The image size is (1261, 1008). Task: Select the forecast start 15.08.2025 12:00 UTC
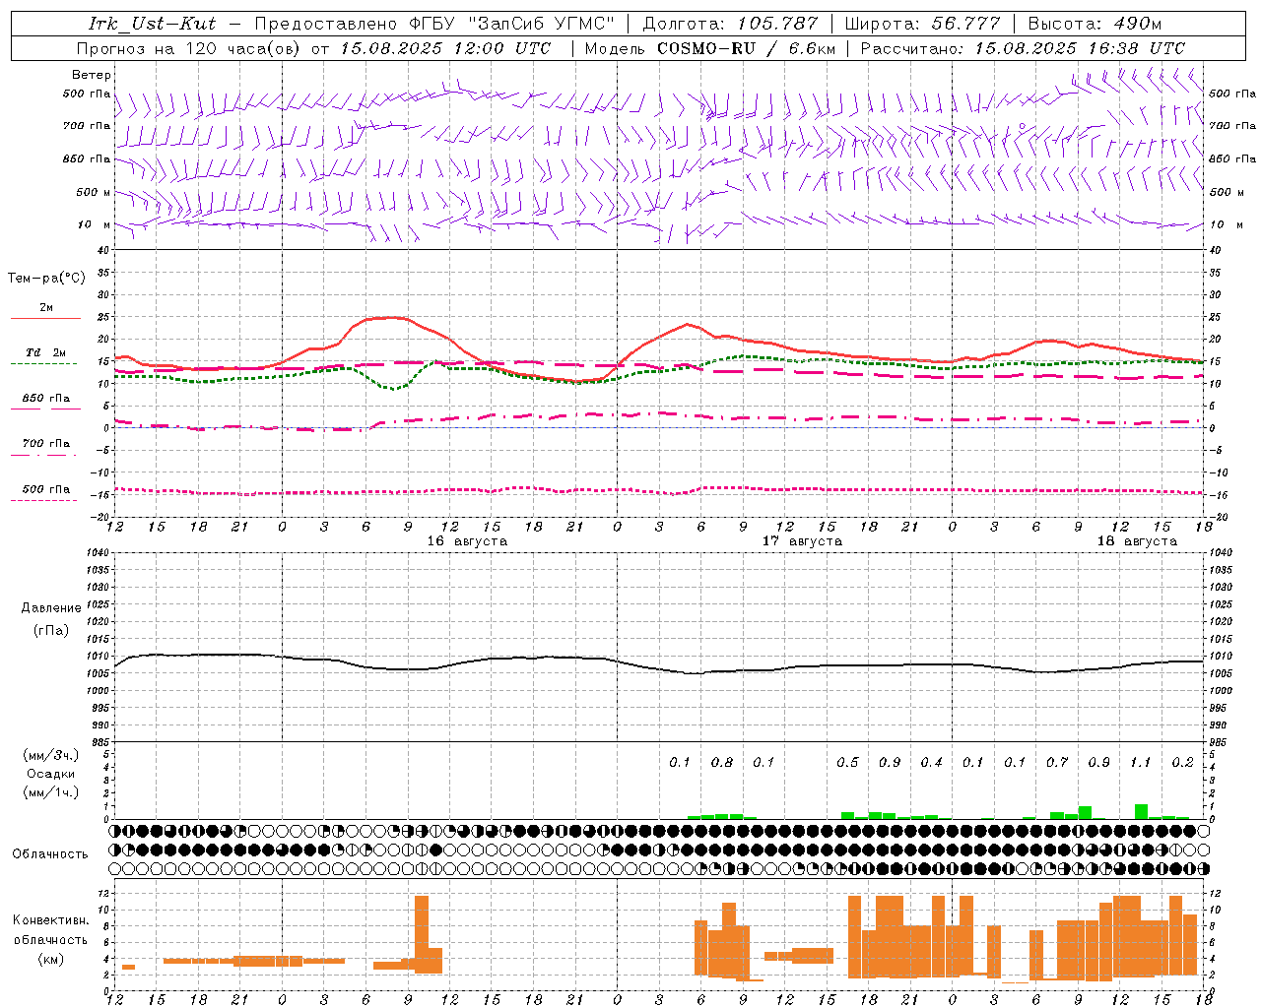[x=445, y=48]
